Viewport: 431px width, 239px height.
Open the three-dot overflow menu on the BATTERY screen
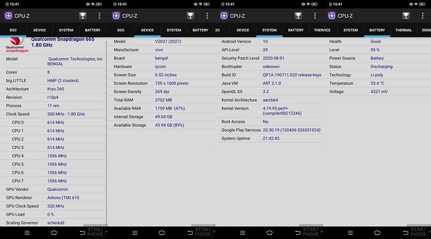422,16
